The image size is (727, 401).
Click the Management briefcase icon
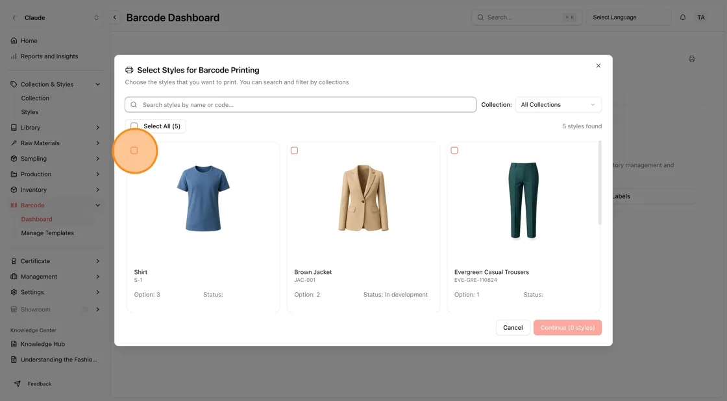[14, 277]
